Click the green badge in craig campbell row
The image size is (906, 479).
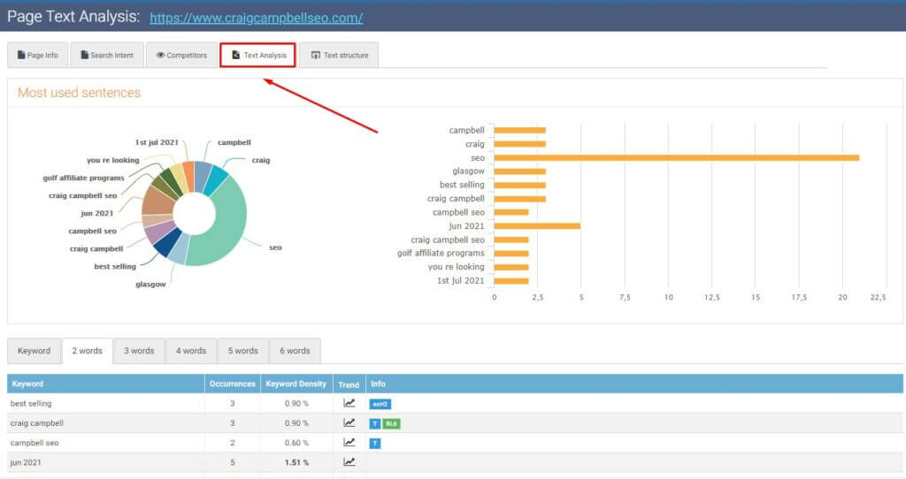[x=391, y=423]
